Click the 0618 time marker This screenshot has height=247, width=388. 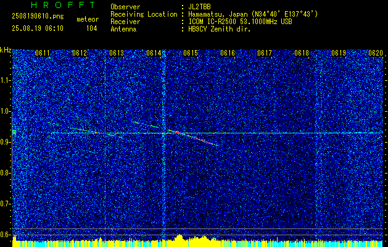[x=302, y=53]
